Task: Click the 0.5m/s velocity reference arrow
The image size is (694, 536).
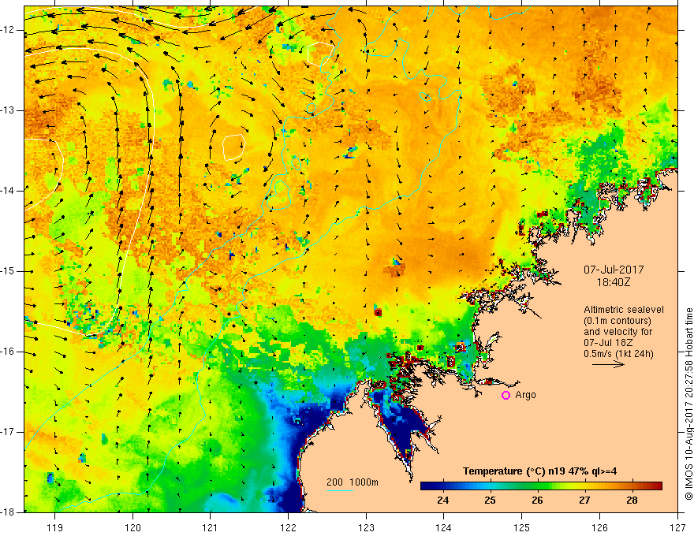Action: click(608, 364)
